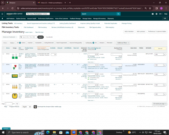Image resolution: width=169 pixels, height=135 pixels.
Task: Select the Search Suppressed radio button
Action: coord(55,43)
